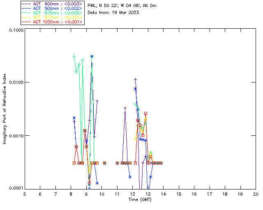
Task: Click the y-axis label 0.0001
Action: tap(16, 188)
